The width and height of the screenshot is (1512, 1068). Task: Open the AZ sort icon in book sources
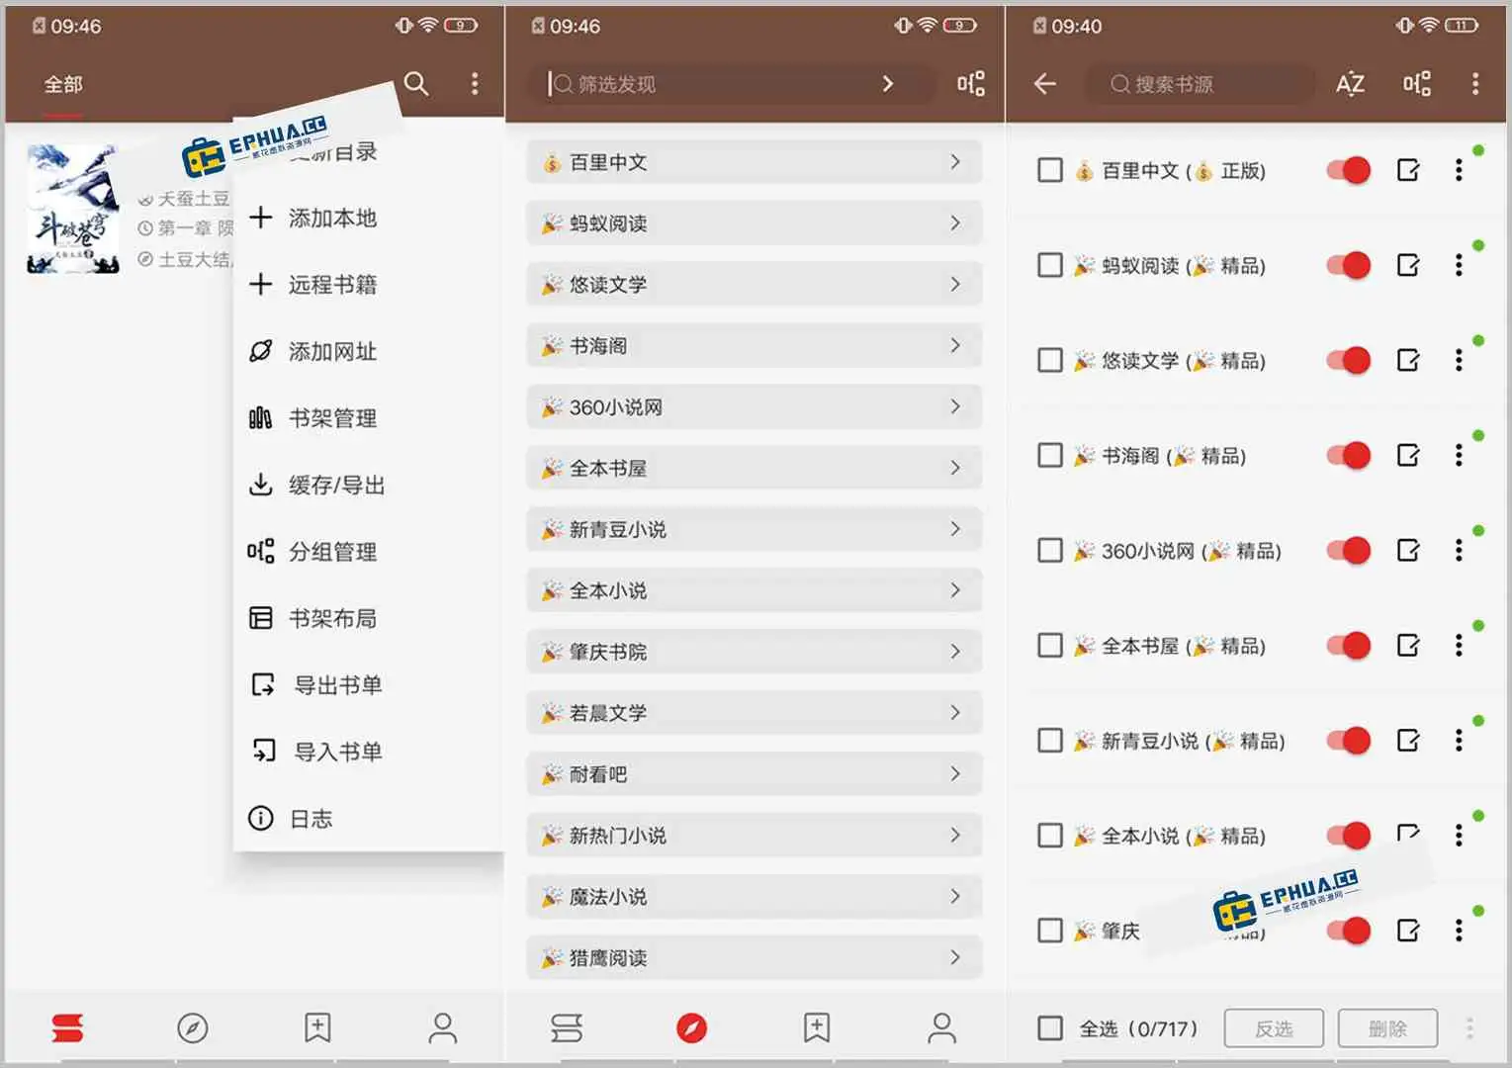(x=1350, y=84)
